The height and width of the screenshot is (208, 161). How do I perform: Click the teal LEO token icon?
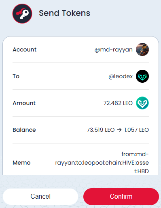[x=142, y=103]
